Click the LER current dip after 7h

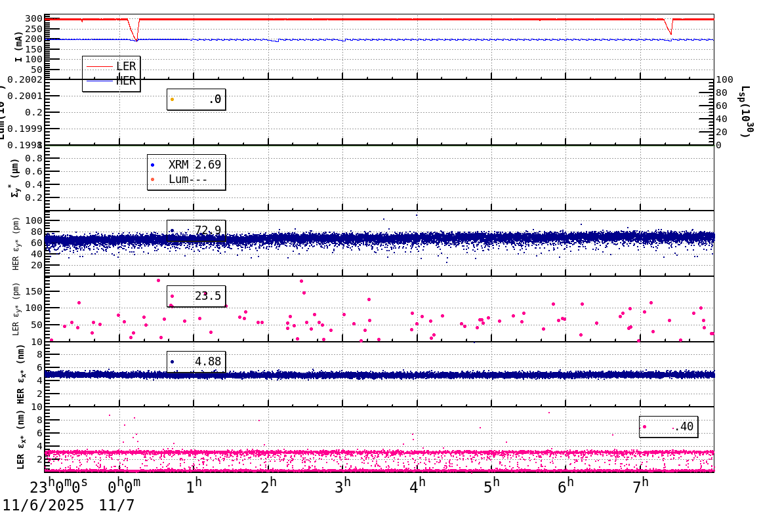click(x=669, y=27)
